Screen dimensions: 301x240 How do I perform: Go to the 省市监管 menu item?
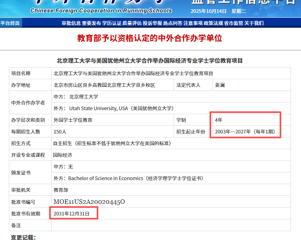pos(234,23)
